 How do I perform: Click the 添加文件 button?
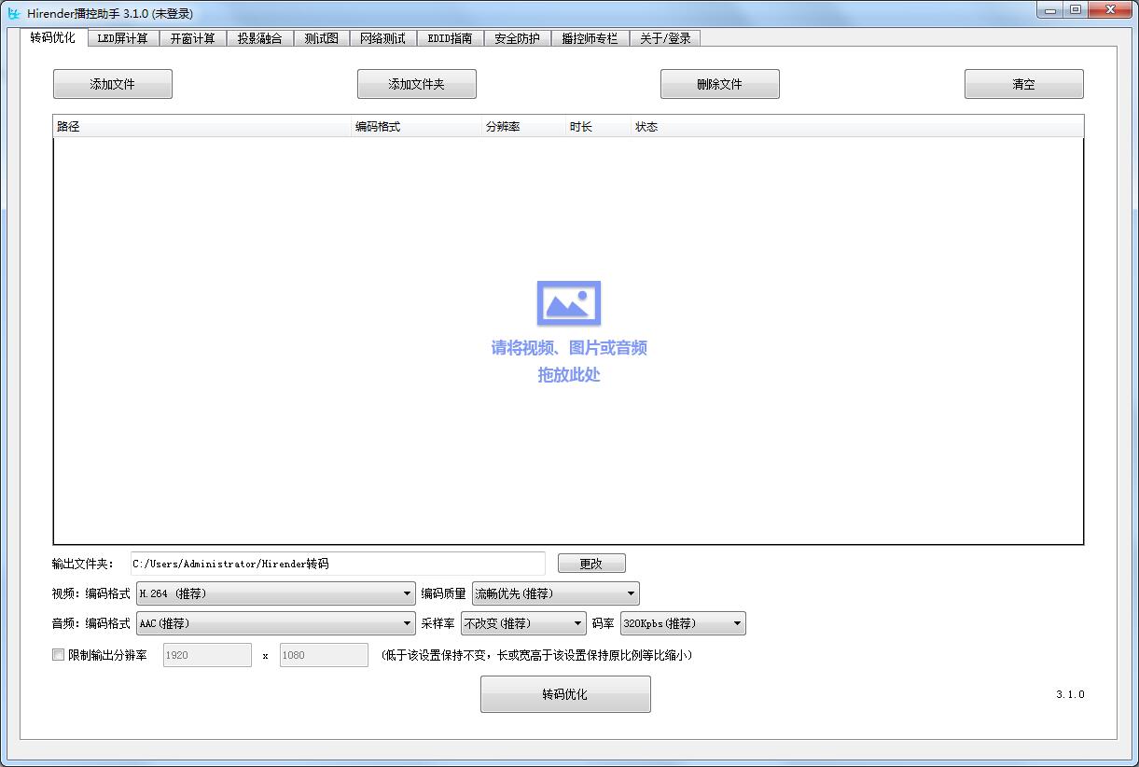tap(113, 84)
